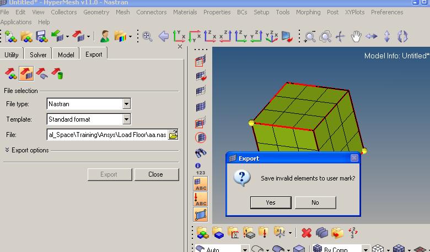Open the Applications menu
This screenshot has width=430, height=252.
tap(16, 22)
